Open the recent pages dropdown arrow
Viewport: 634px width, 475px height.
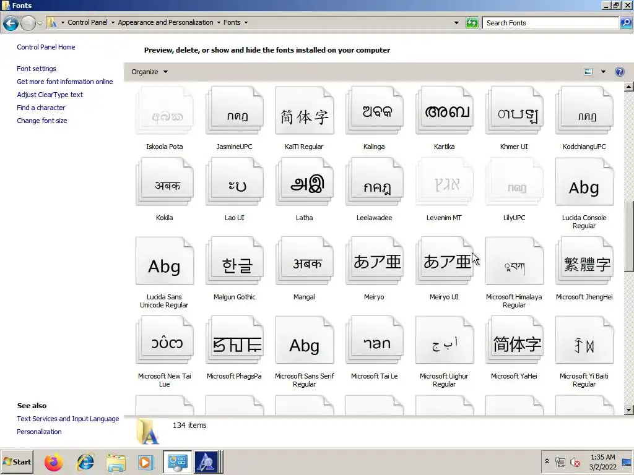pyautogui.click(x=40, y=23)
